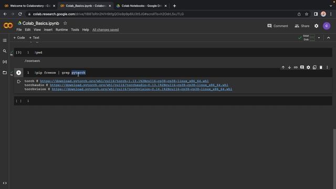The image size is (336, 189).
Task: Click the Colab_Basics.ipynb notebook title
Action: 41,23
